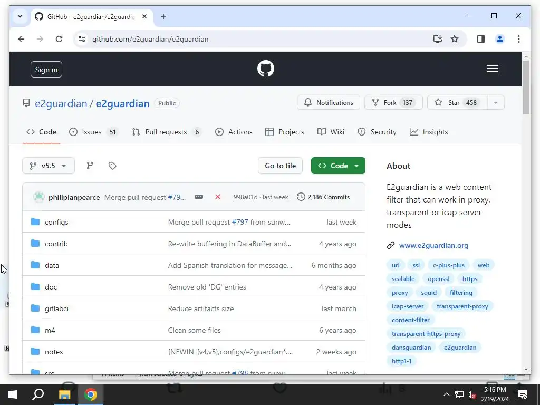540x405 pixels.
Task: Open the m4 folder
Action: click(50, 330)
